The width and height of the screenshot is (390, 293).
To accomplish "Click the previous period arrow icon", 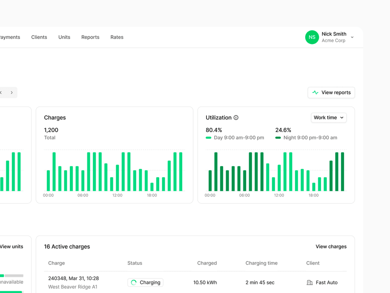I will [1, 93].
